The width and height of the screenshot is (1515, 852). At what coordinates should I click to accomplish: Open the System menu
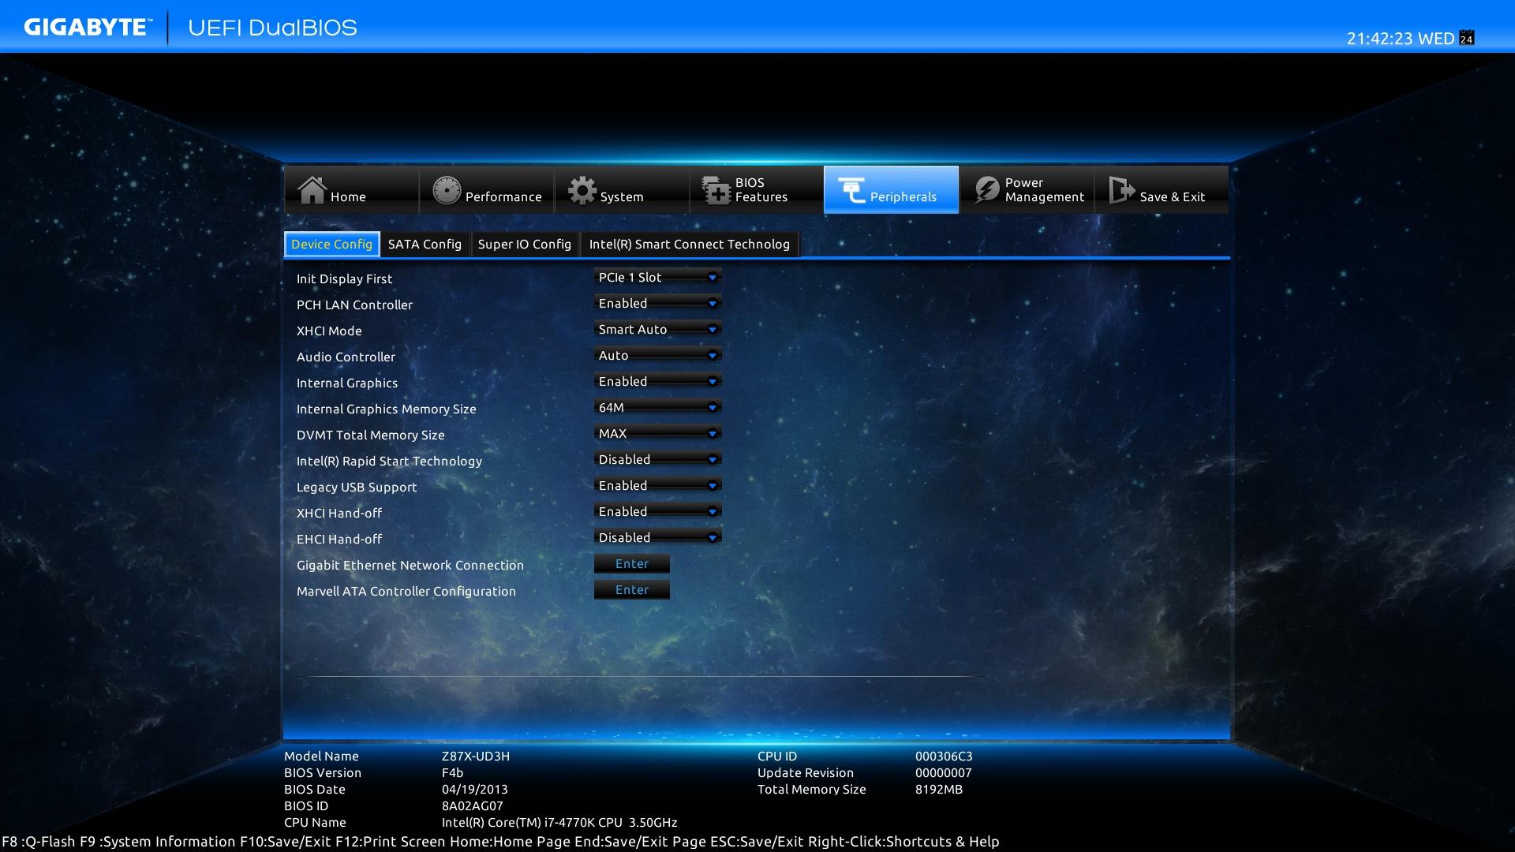pyautogui.click(x=622, y=190)
